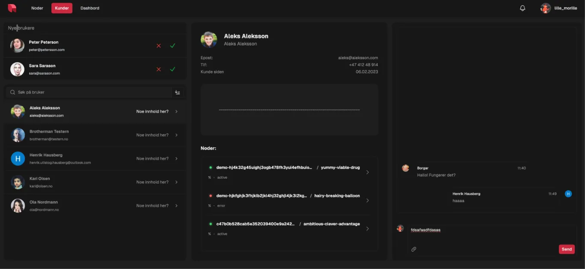Click peter@petersson.com email text
Viewport: 585px width, 269px height.
point(47,50)
